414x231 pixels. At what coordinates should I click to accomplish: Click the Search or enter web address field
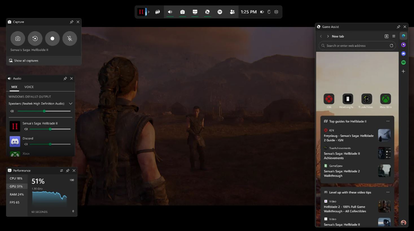pos(356,46)
